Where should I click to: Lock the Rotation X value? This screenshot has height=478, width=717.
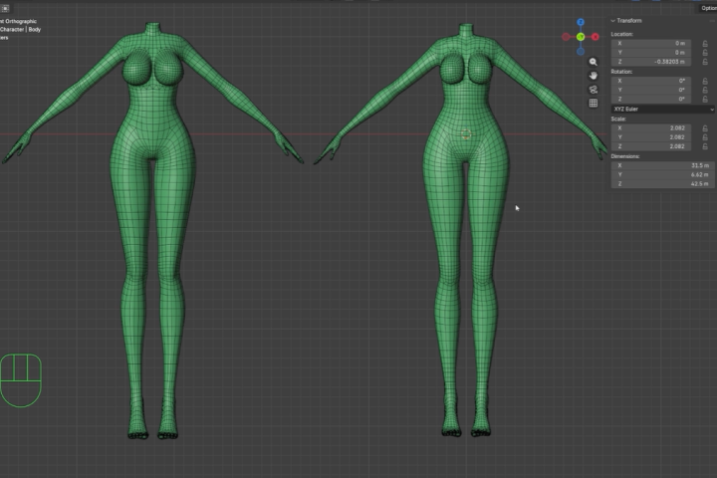click(x=705, y=81)
